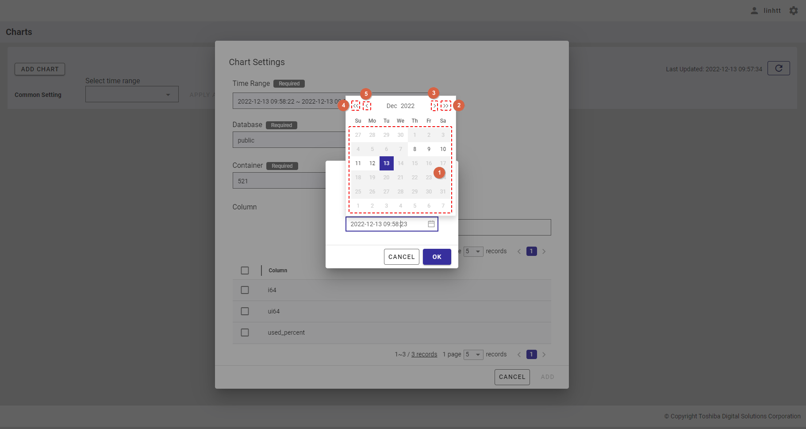The height and width of the screenshot is (429, 806).
Task: Click the next month arrow icon
Action: tap(434, 106)
